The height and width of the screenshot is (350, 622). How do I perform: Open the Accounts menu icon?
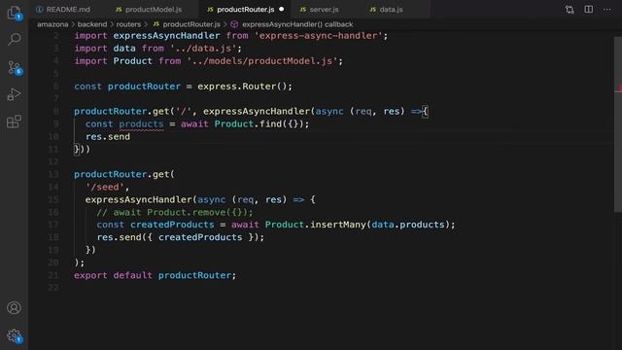[14, 308]
